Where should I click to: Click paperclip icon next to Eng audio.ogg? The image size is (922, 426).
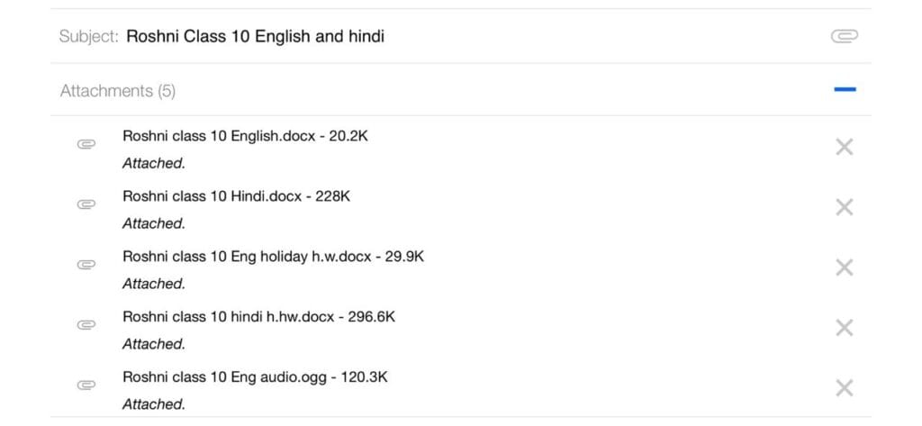pos(86,385)
